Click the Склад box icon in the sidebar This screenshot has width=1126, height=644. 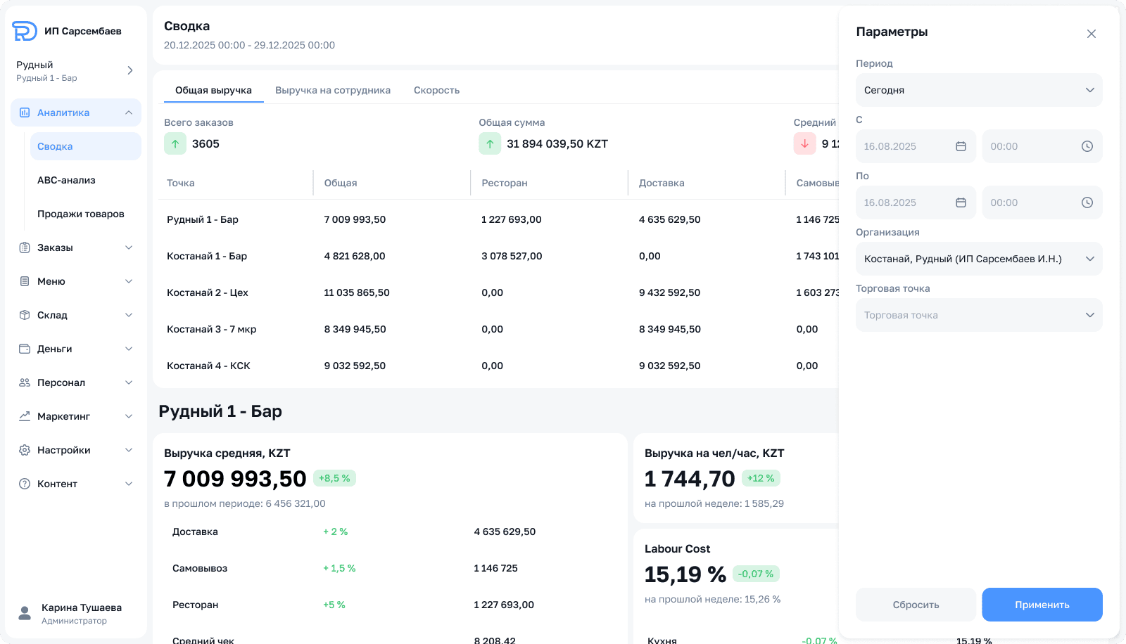pos(25,315)
